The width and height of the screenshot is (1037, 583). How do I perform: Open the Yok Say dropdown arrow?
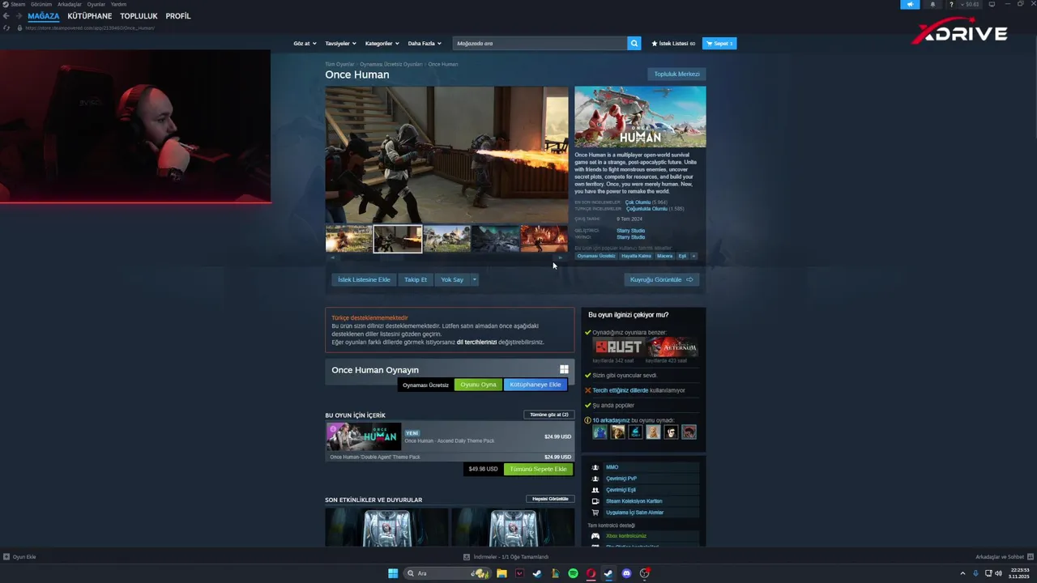pyautogui.click(x=474, y=279)
